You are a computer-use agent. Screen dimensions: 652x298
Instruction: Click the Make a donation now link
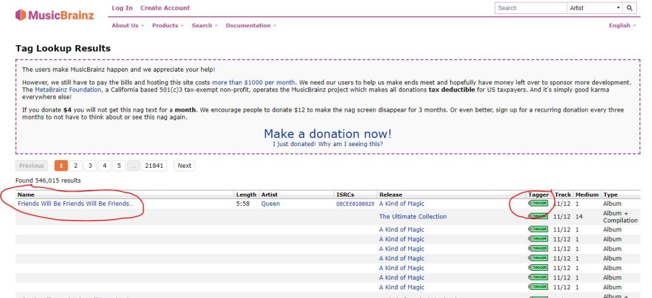click(x=328, y=133)
